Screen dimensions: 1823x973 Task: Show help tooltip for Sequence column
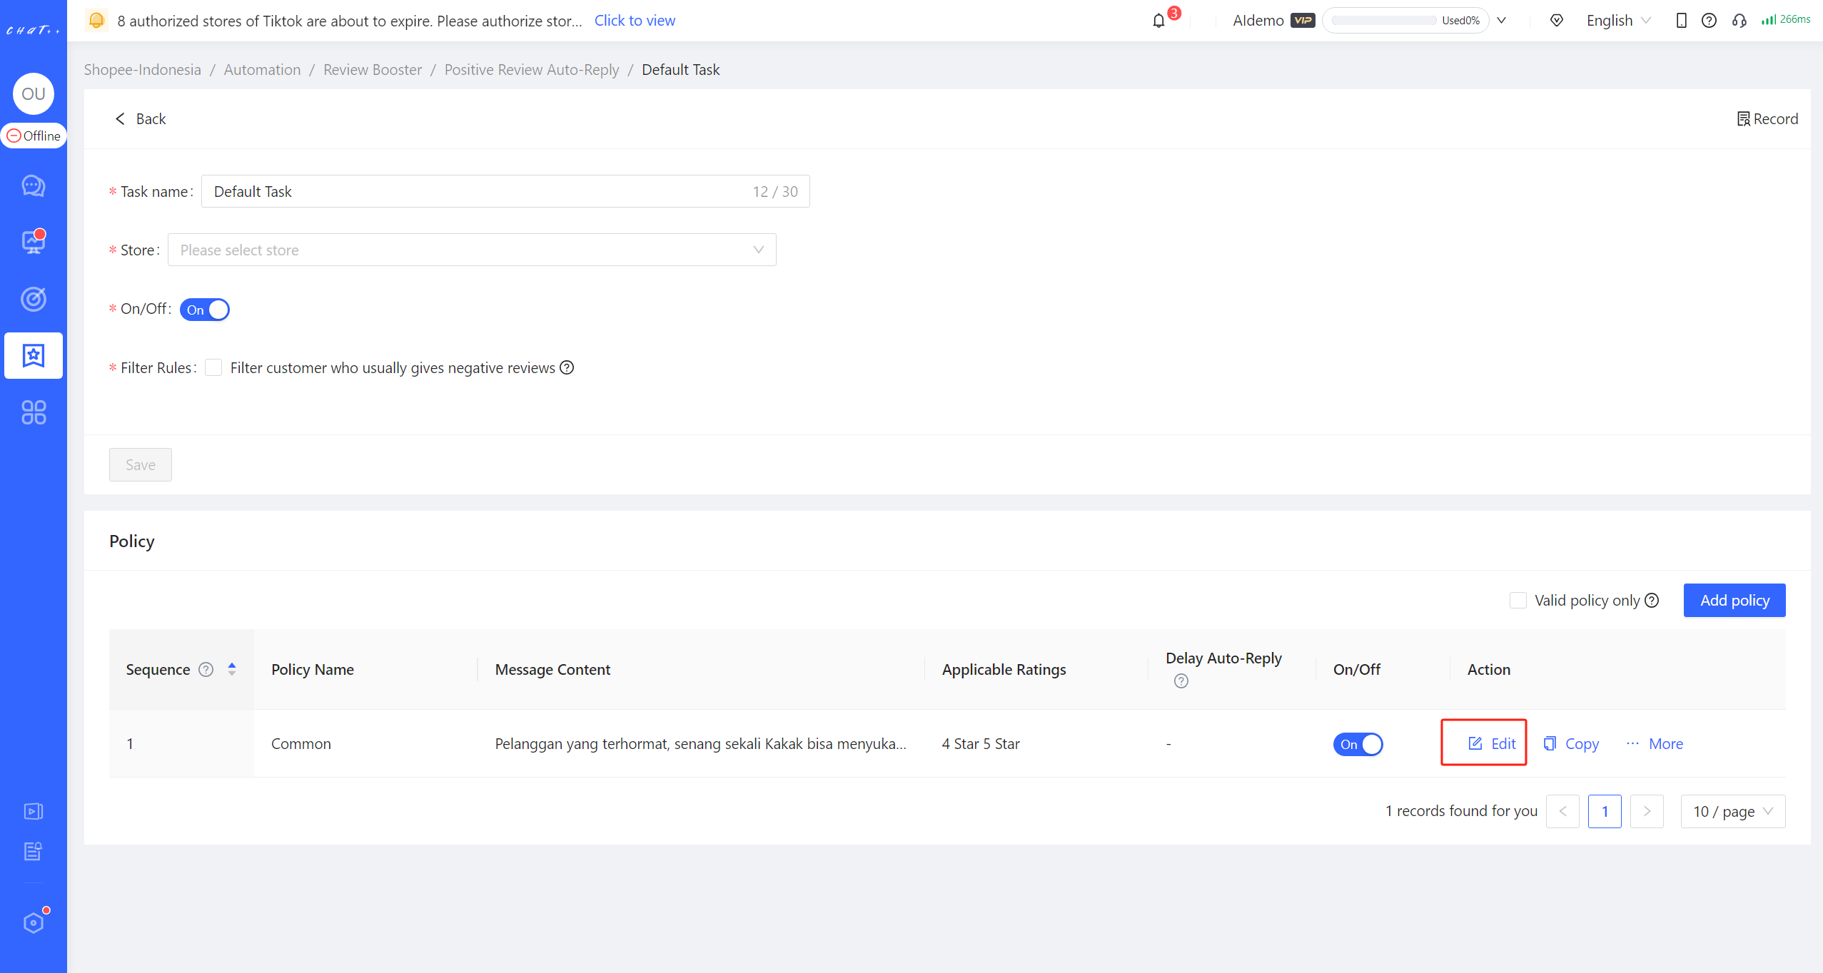(206, 669)
